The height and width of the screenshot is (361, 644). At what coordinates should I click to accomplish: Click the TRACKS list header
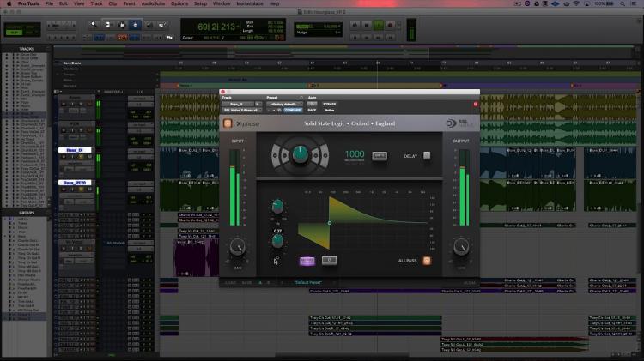(x=27, y=49)
